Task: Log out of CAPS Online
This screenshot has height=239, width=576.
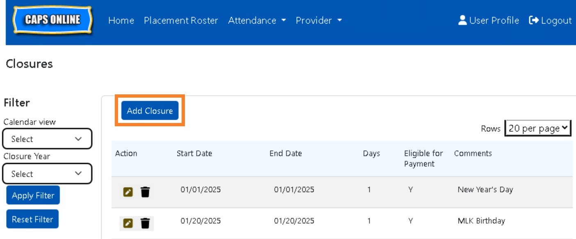Action: (550, 20)
